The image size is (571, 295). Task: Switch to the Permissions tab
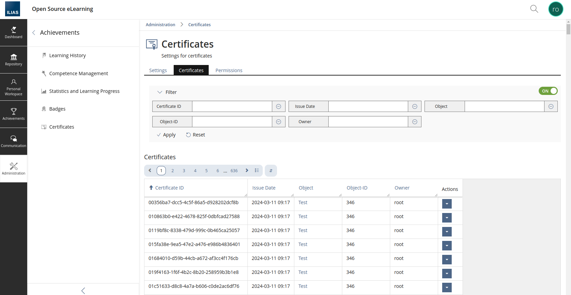tap(229, 70)
